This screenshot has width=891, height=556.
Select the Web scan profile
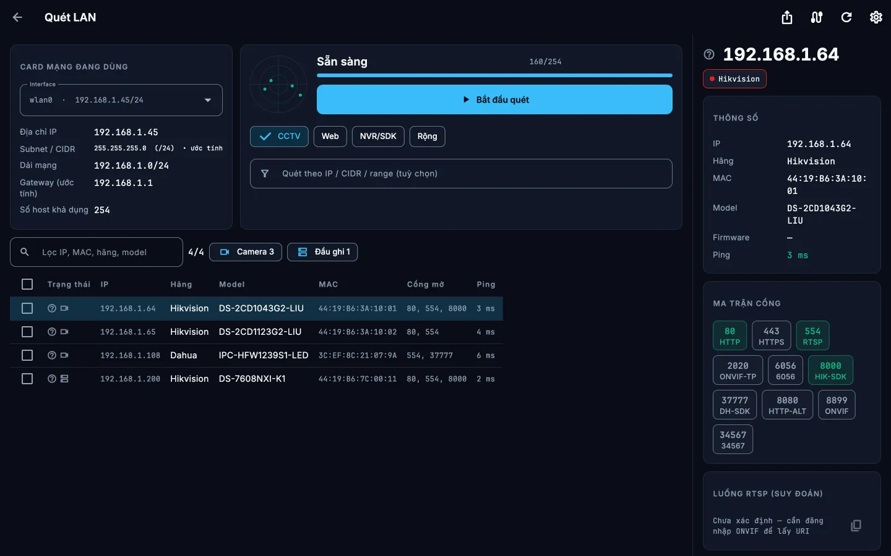(x=330, y=137)
